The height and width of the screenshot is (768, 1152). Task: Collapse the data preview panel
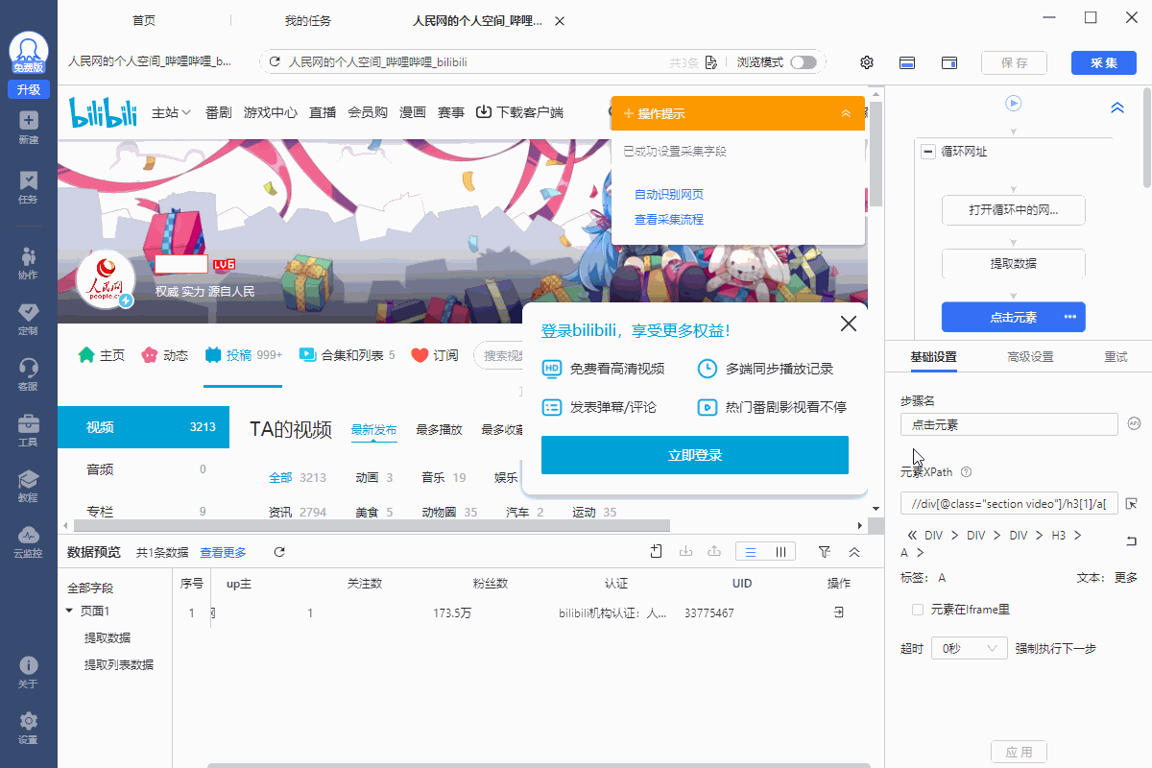point(854,552)
